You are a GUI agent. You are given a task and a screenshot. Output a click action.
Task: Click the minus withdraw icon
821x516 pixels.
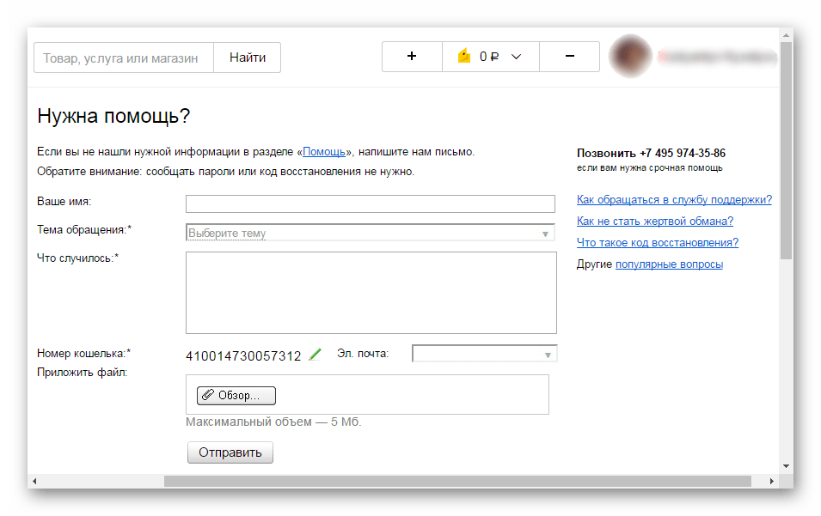coord(570,57)
